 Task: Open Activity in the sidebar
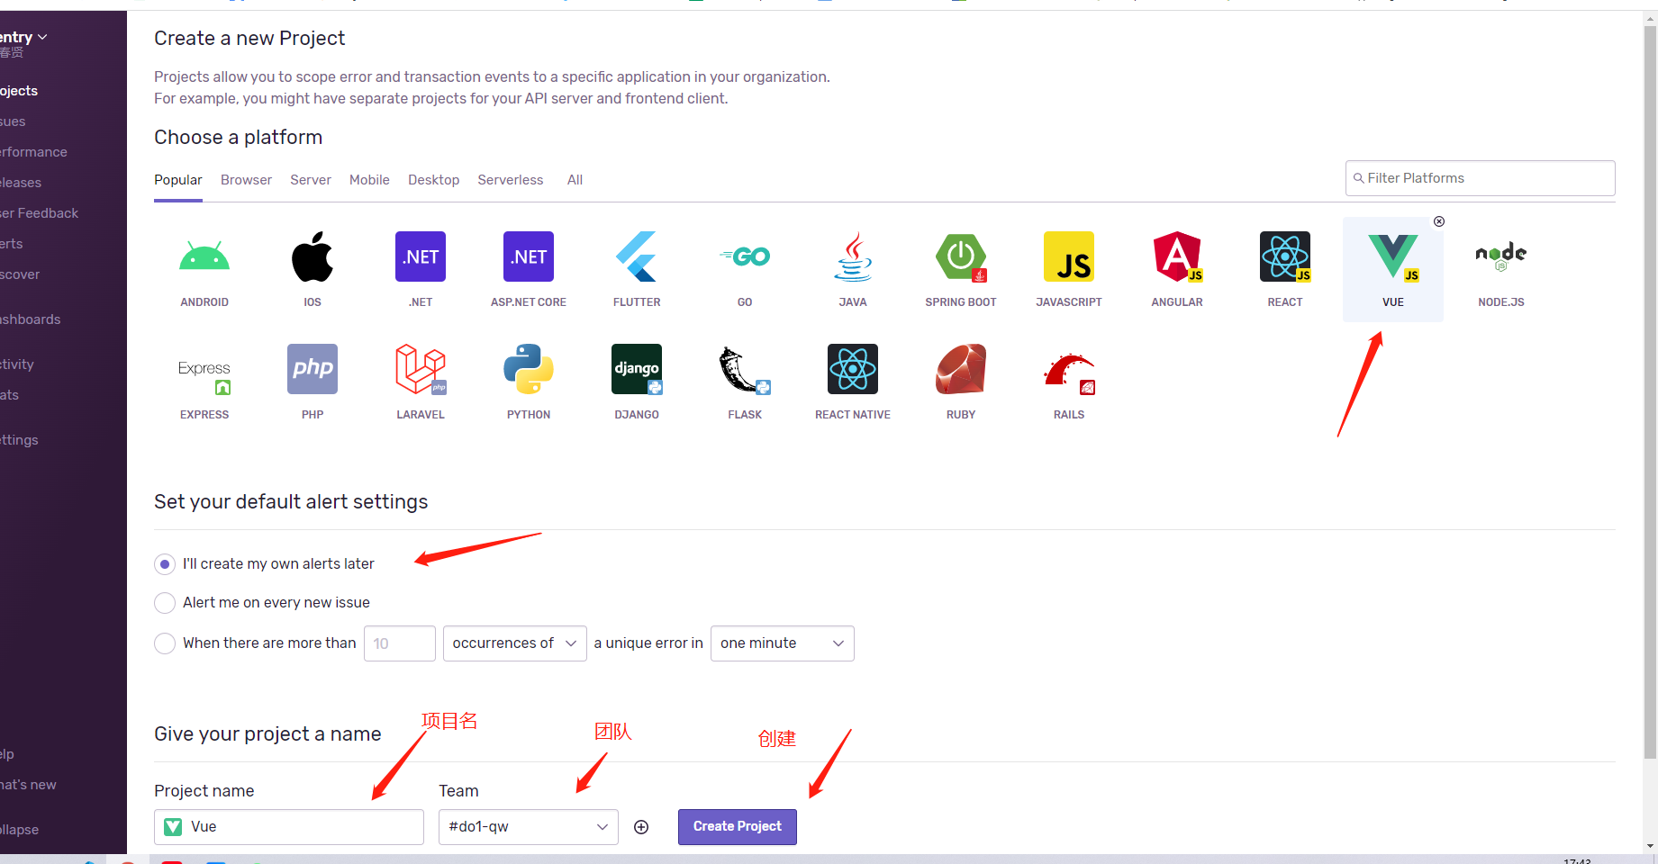click(17, 364)
